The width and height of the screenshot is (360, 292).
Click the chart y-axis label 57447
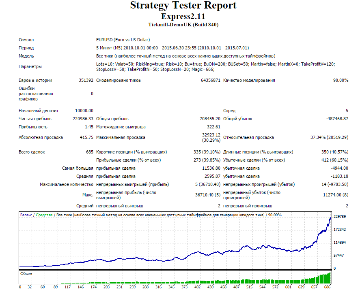point(338,256)
